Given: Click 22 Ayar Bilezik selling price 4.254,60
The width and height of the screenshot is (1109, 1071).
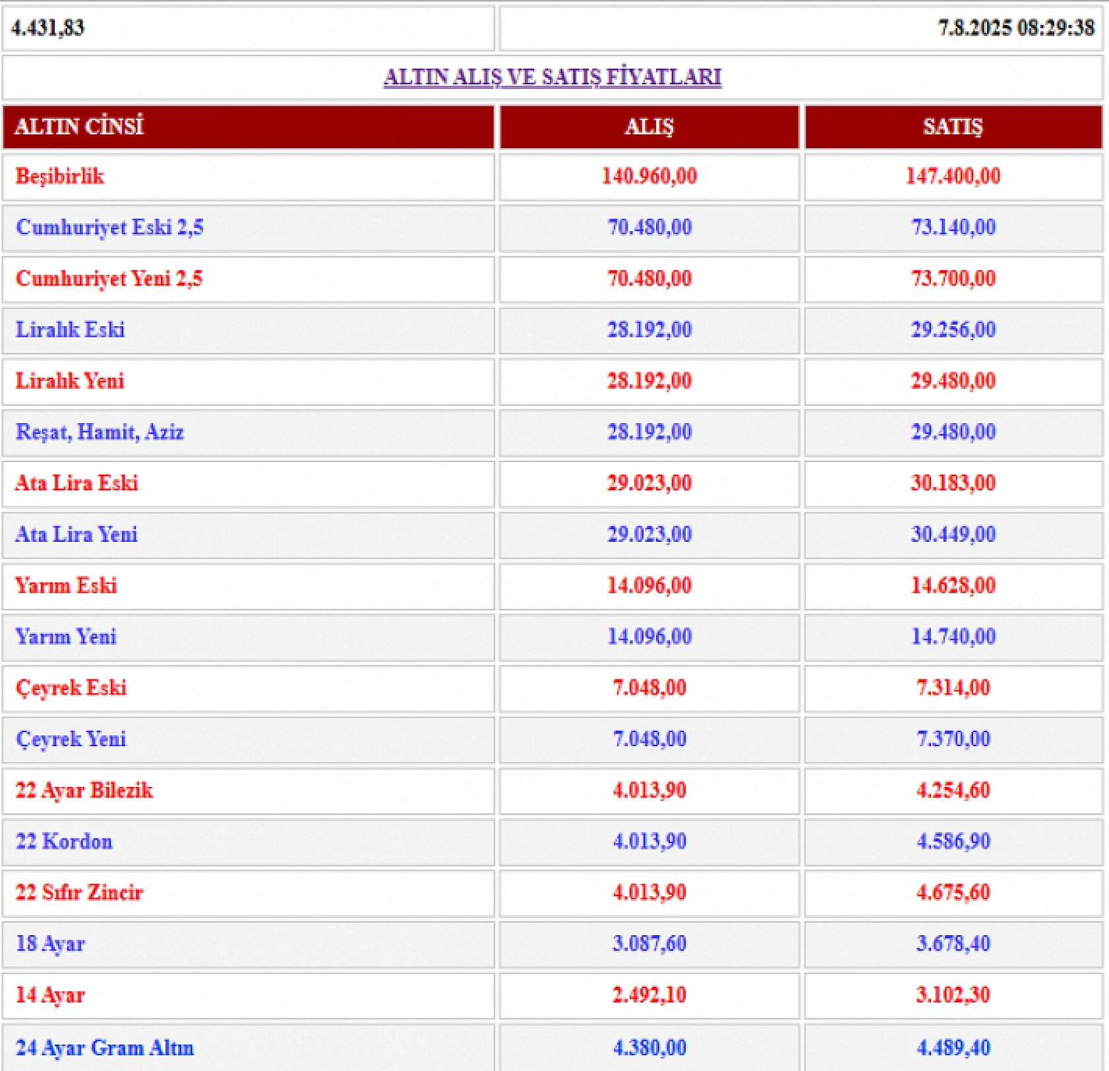Looking at the screenshot, I should tap(953, 790).
